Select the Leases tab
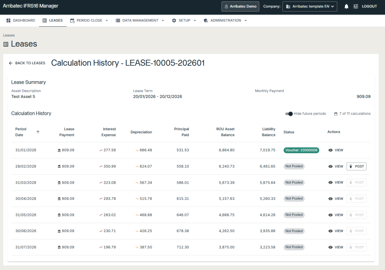The image size is (385, 270). [x=53, y=21]
